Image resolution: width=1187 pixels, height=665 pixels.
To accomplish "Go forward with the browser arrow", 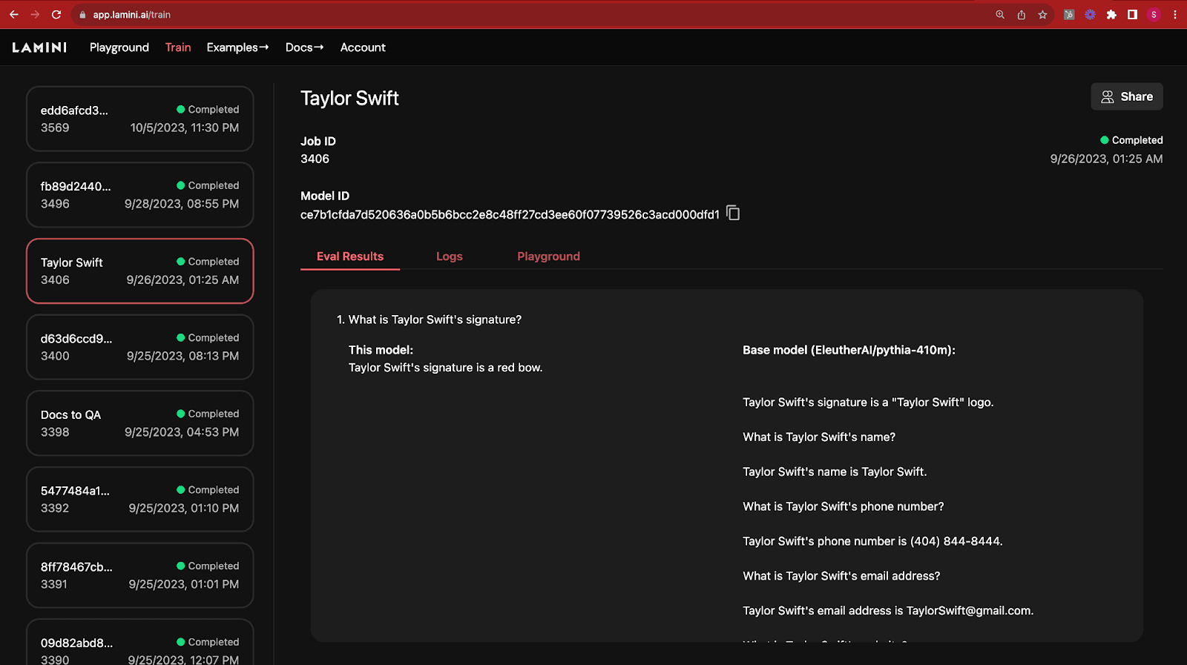I will coord(35,14).
